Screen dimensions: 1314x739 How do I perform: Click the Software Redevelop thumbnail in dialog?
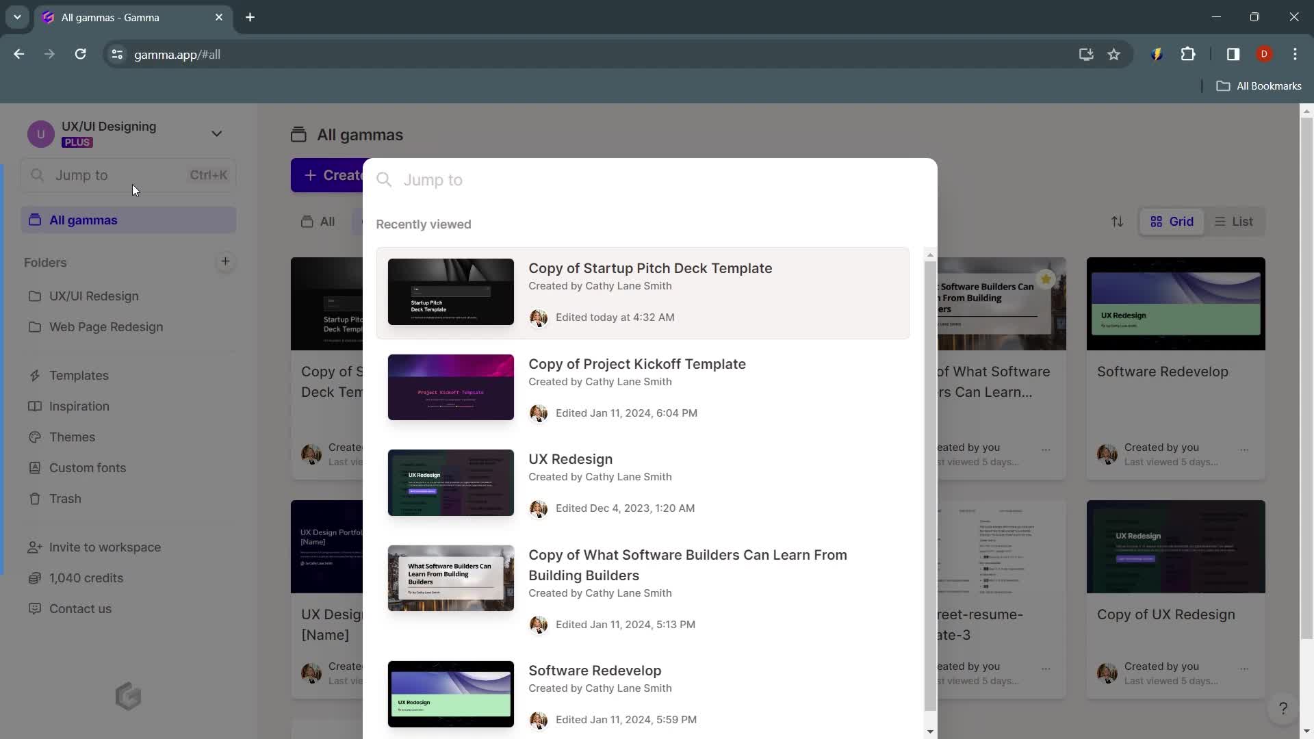451,694
